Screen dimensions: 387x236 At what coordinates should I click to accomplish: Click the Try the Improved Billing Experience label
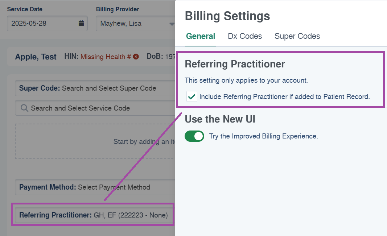(264, 136)
